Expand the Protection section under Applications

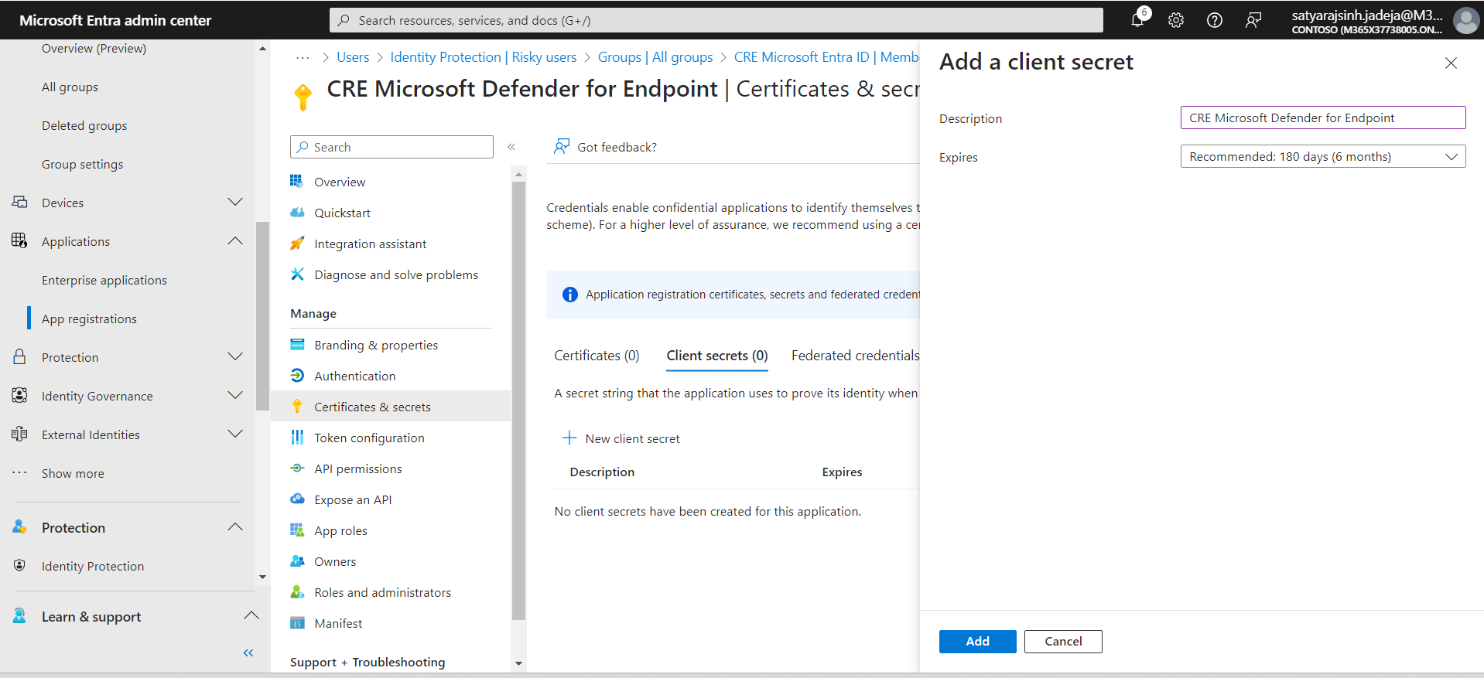(235, 357)
